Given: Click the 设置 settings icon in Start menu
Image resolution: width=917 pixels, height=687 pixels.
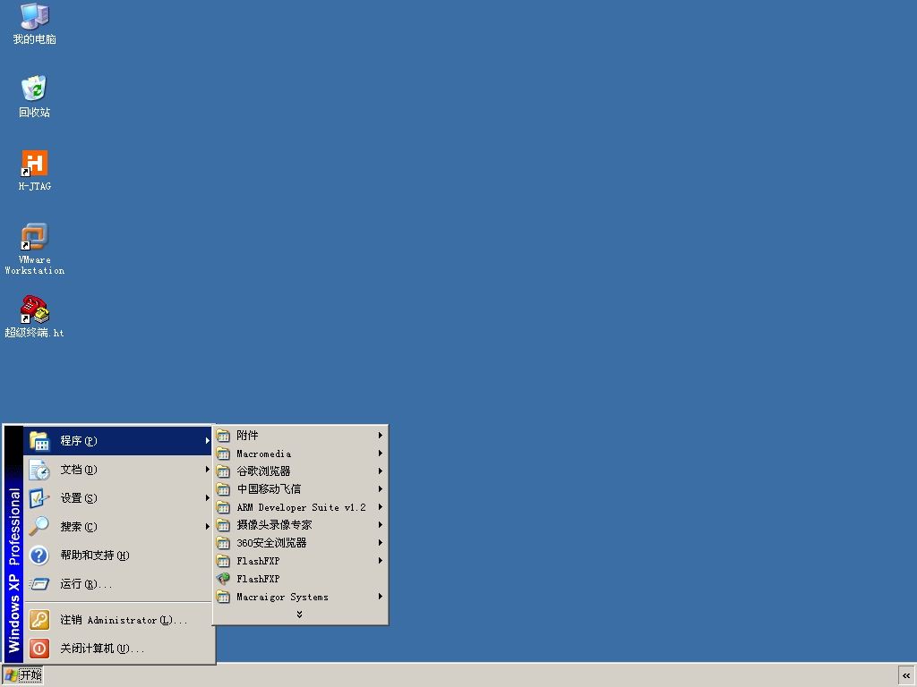Looking at the screenshot, I should [39, 498].
